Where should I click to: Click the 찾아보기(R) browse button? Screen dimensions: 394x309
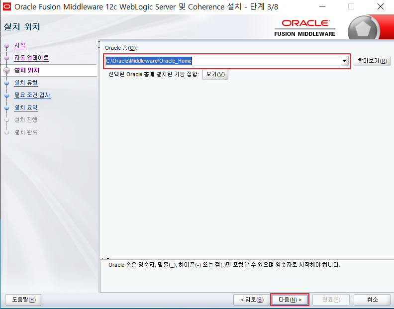pos(372,61)
